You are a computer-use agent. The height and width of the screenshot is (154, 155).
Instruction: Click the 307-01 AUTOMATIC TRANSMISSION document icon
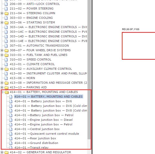(6, 46)
